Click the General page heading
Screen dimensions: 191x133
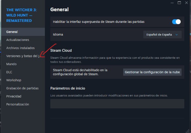pyautogui.click(x=60, y=10)
